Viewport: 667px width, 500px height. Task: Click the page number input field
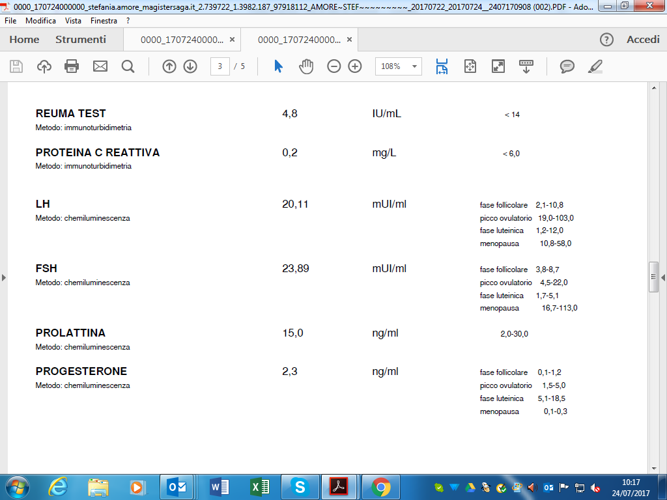(x=220, y=66)
